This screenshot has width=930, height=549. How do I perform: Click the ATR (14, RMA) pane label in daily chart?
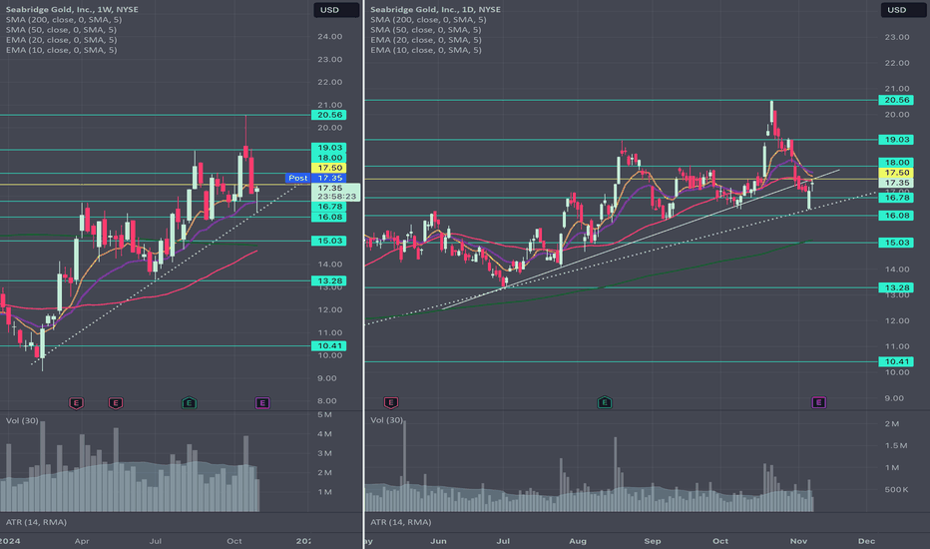(x=401, y=522)
